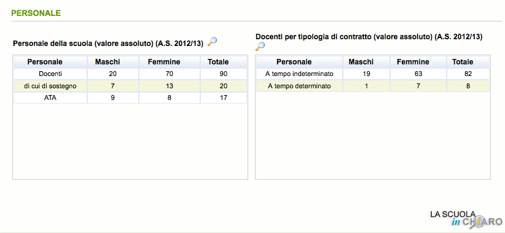Select the ATA row label

(50, 97)
